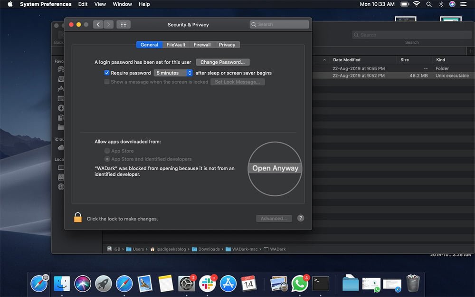Open Safari icon beside Launchpad in dock
The height and width of the screenshot is (297, 475).
(x=124, y=284)
